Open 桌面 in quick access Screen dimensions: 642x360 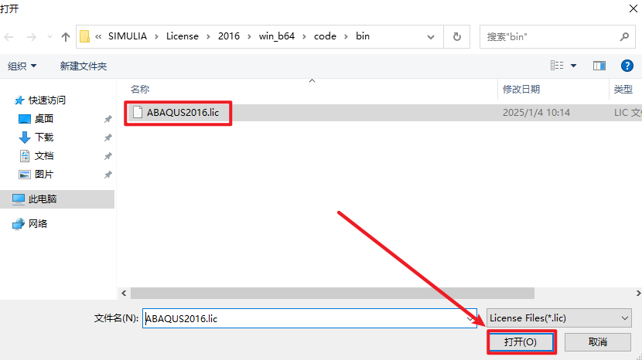(44, 118)
